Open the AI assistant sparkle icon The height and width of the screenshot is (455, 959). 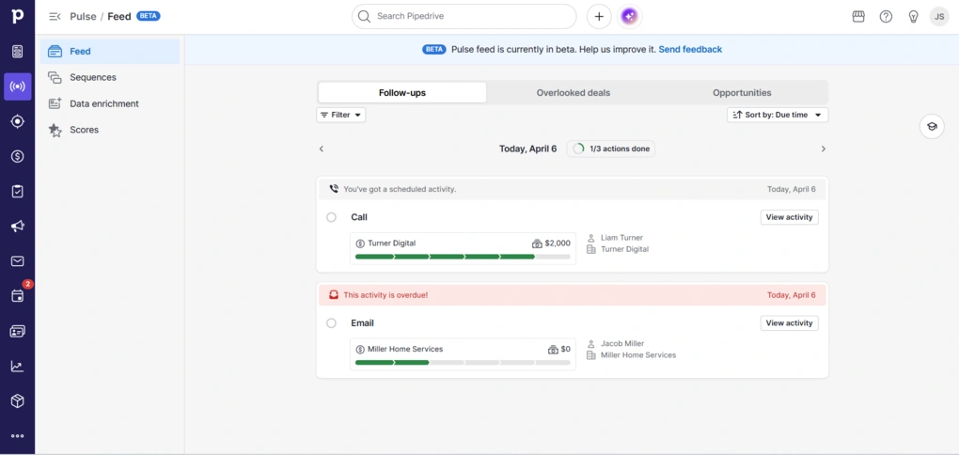tap(629, 17)
